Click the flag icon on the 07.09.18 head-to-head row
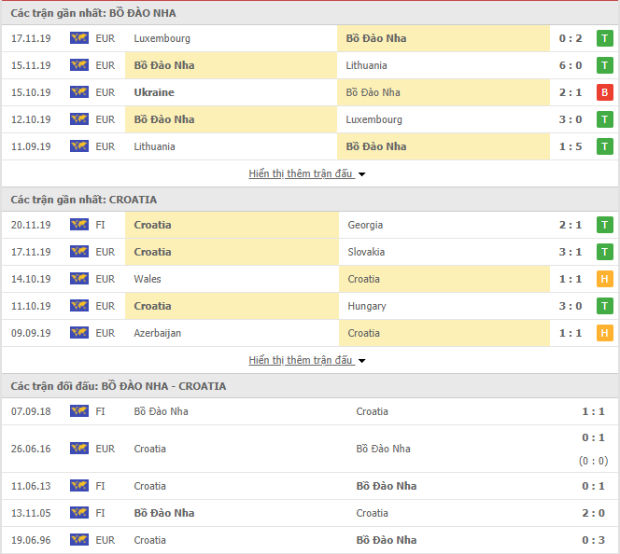 click(79, 411)
